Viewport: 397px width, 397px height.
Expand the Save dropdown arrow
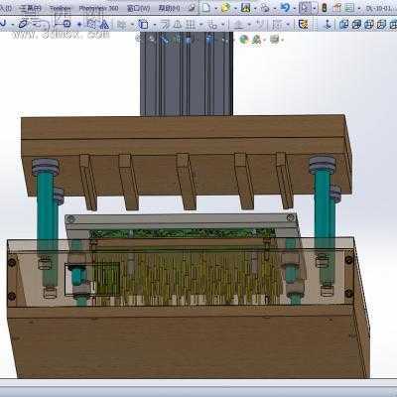click(x=255, y=8)
